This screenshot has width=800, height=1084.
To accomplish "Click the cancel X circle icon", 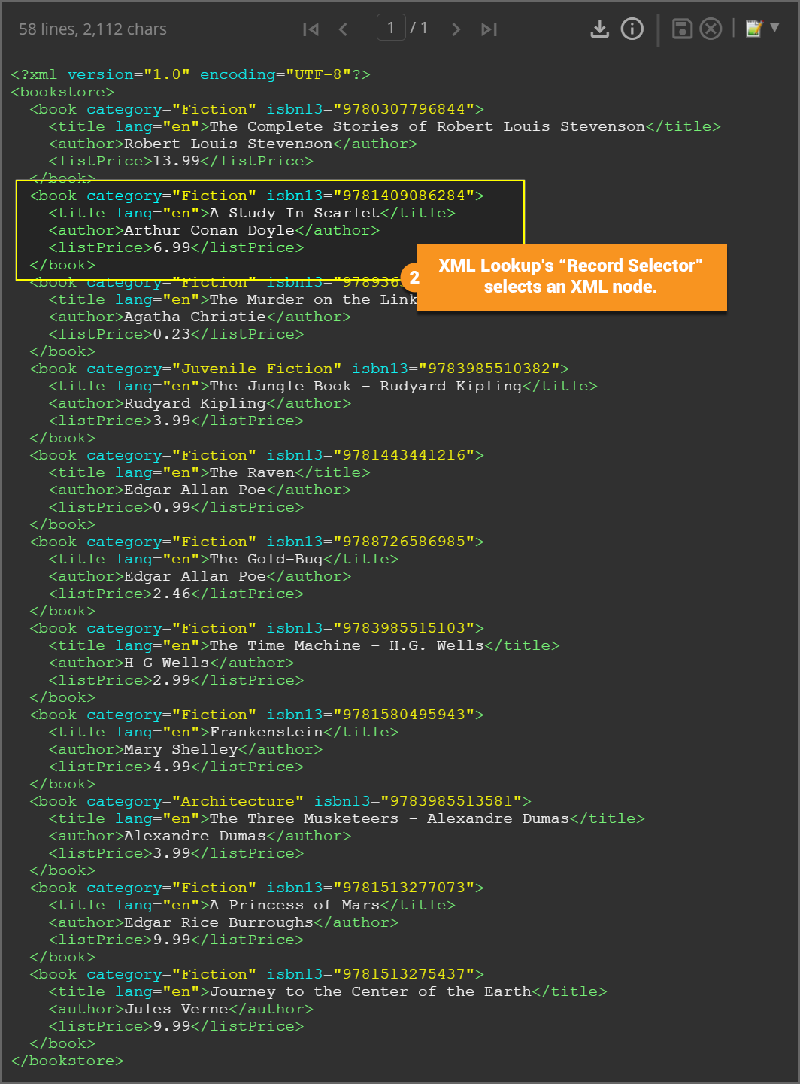I will (711, 29).
